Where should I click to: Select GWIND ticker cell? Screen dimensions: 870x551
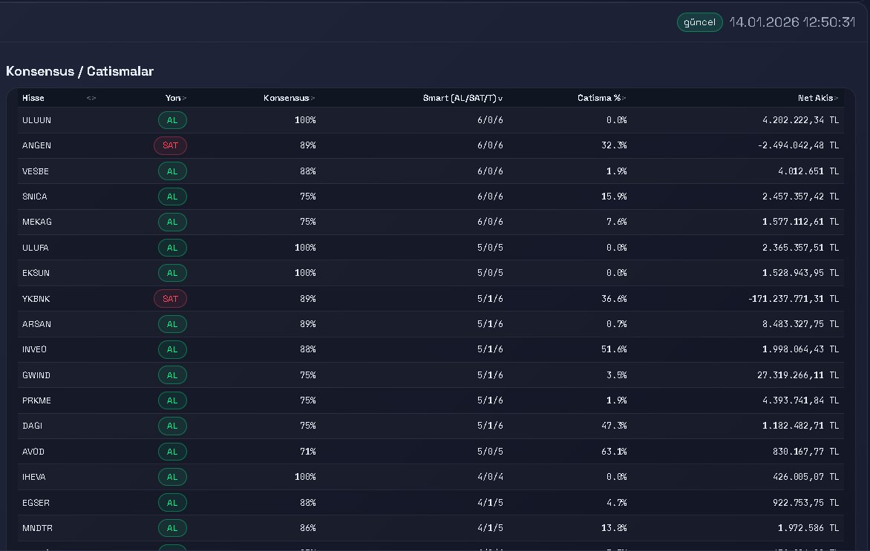tap(36, 375)
